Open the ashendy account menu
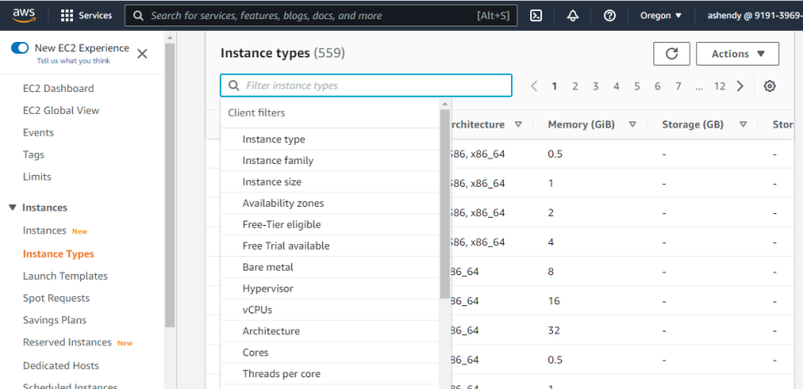 pyautogui.click(x=755, y=15)
